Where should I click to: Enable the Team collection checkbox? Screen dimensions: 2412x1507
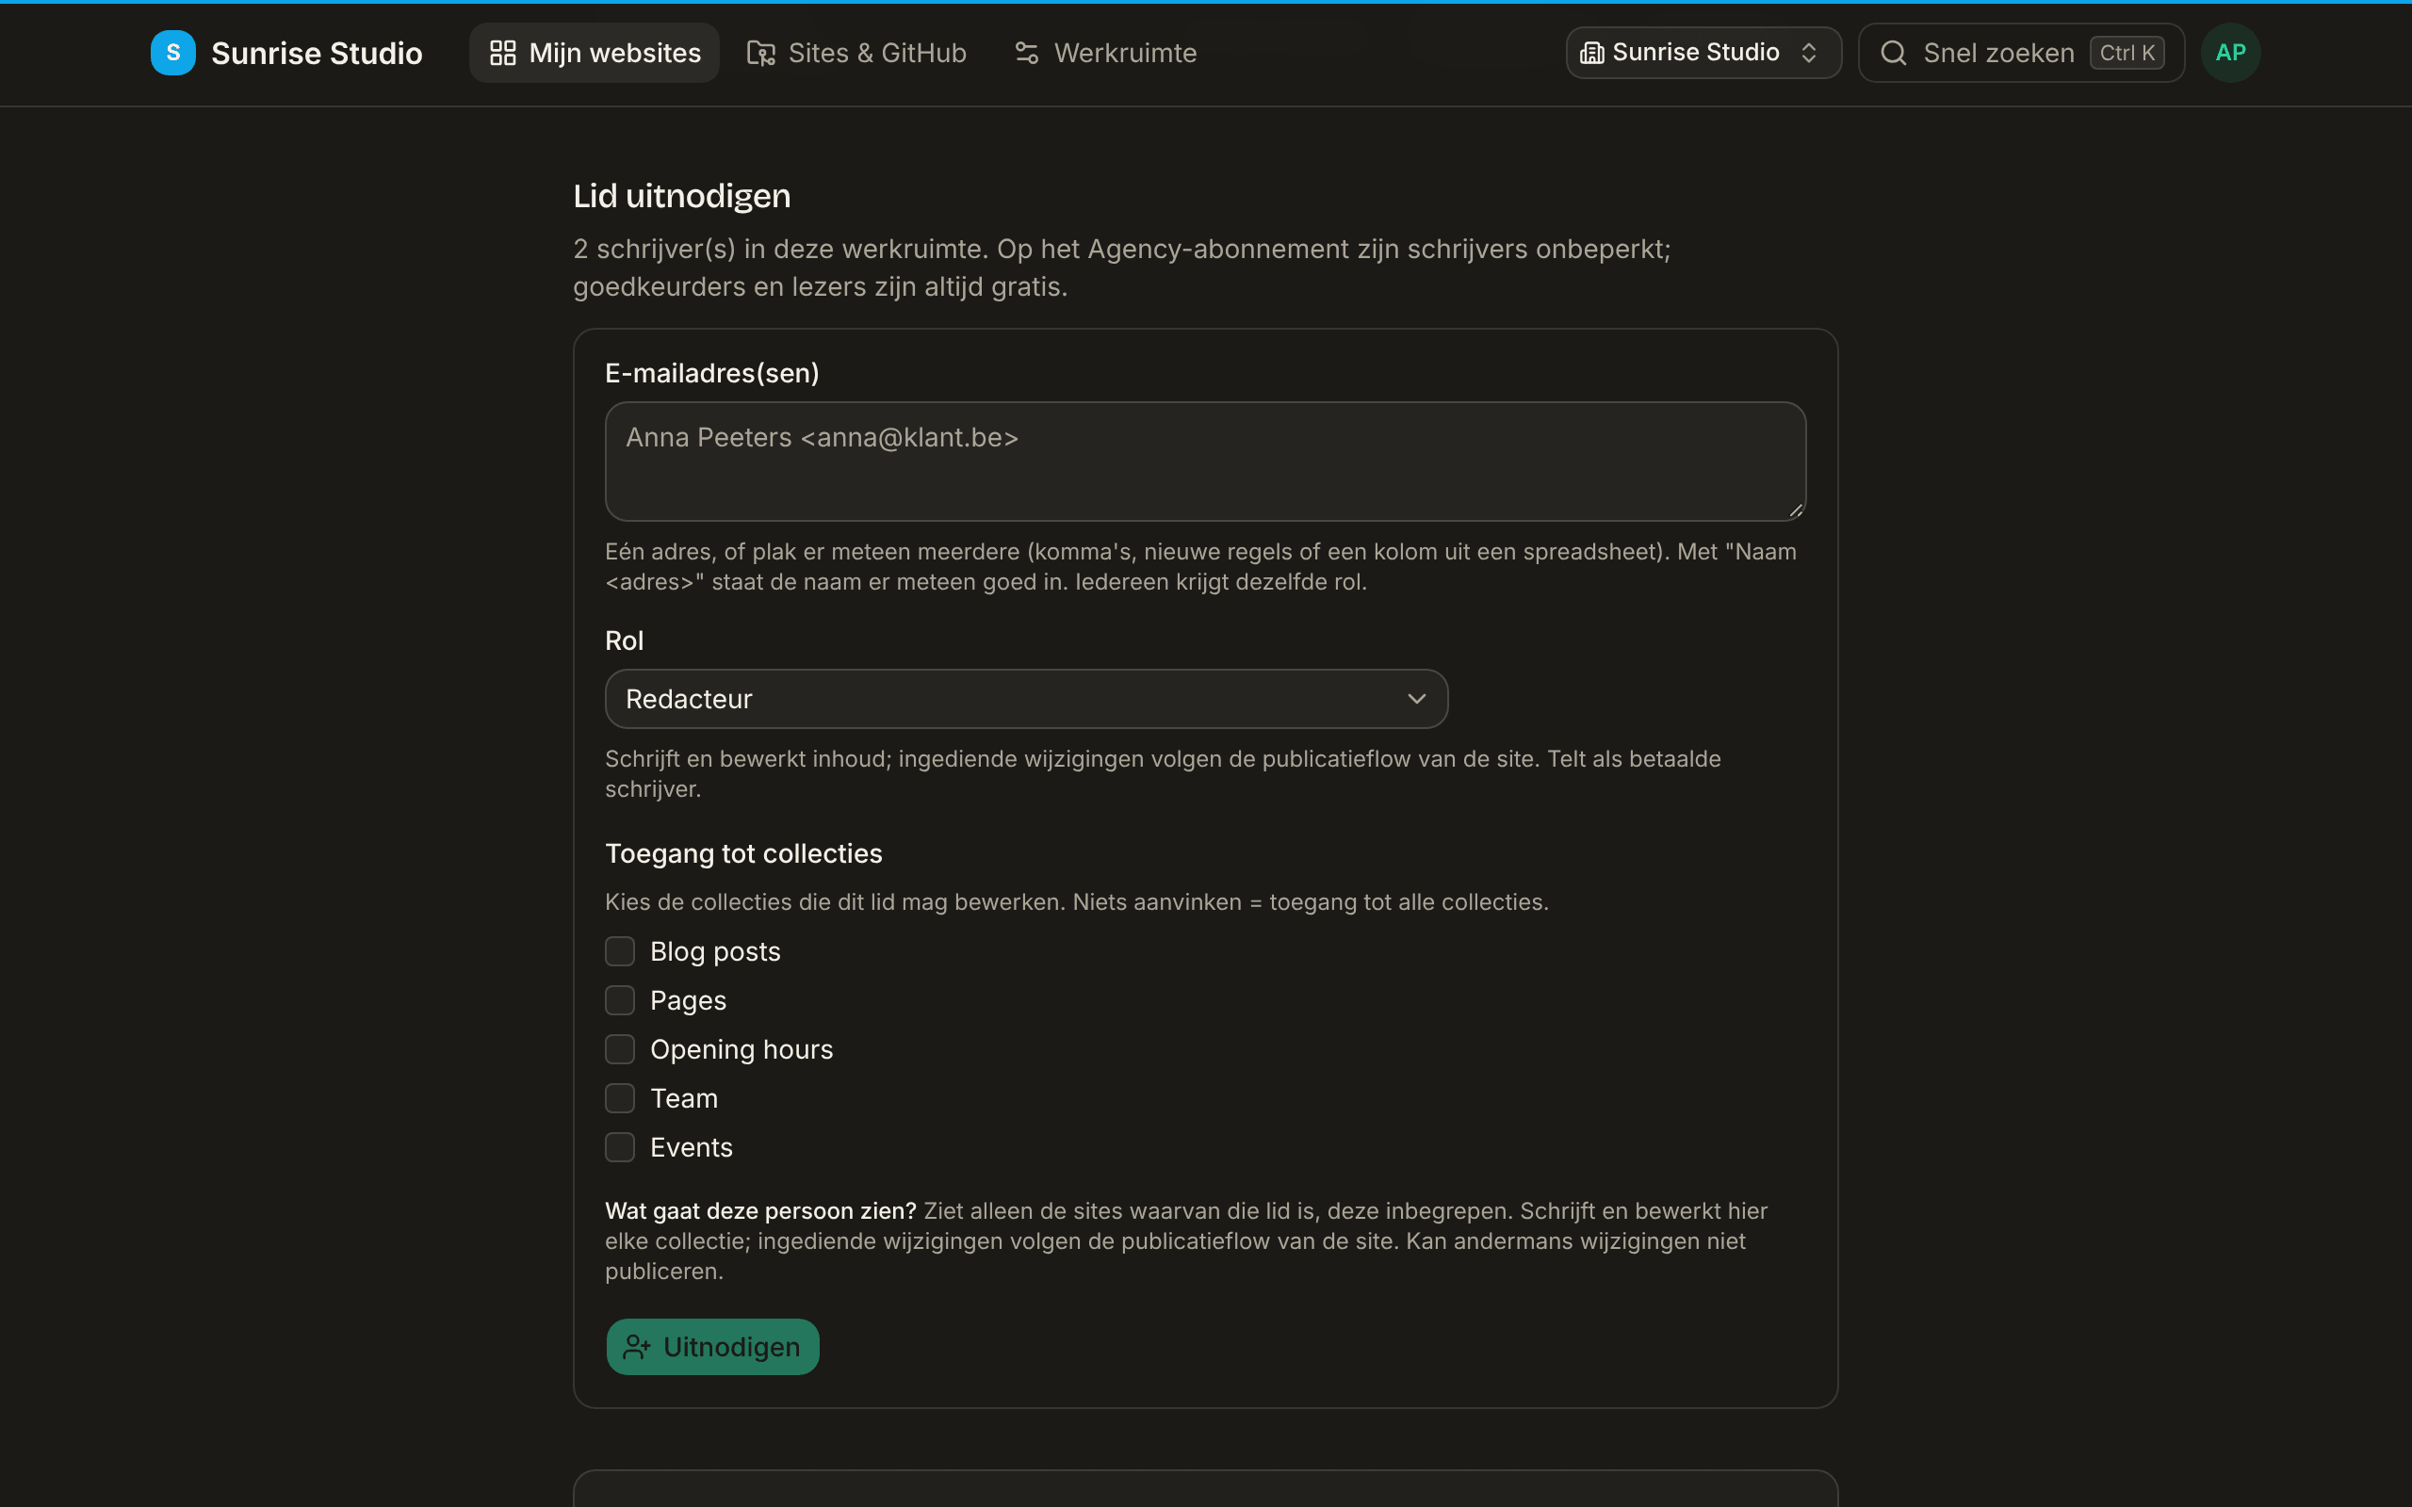[620, 1098]
